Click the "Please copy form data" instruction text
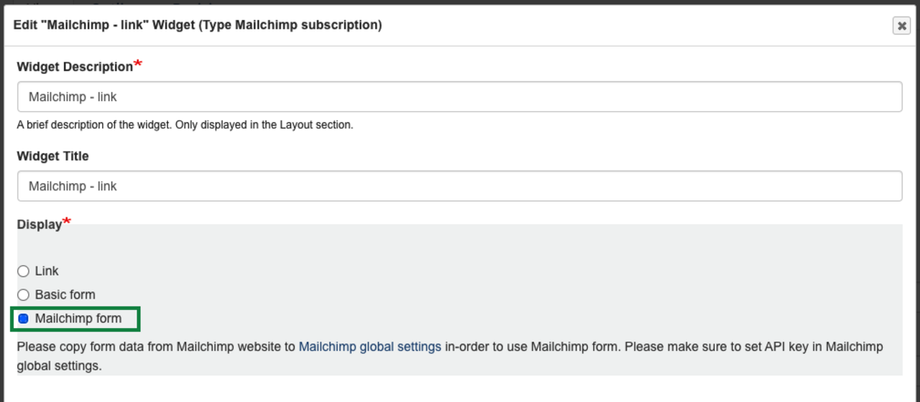The image size is (920, 402). [x=156, y=347]
